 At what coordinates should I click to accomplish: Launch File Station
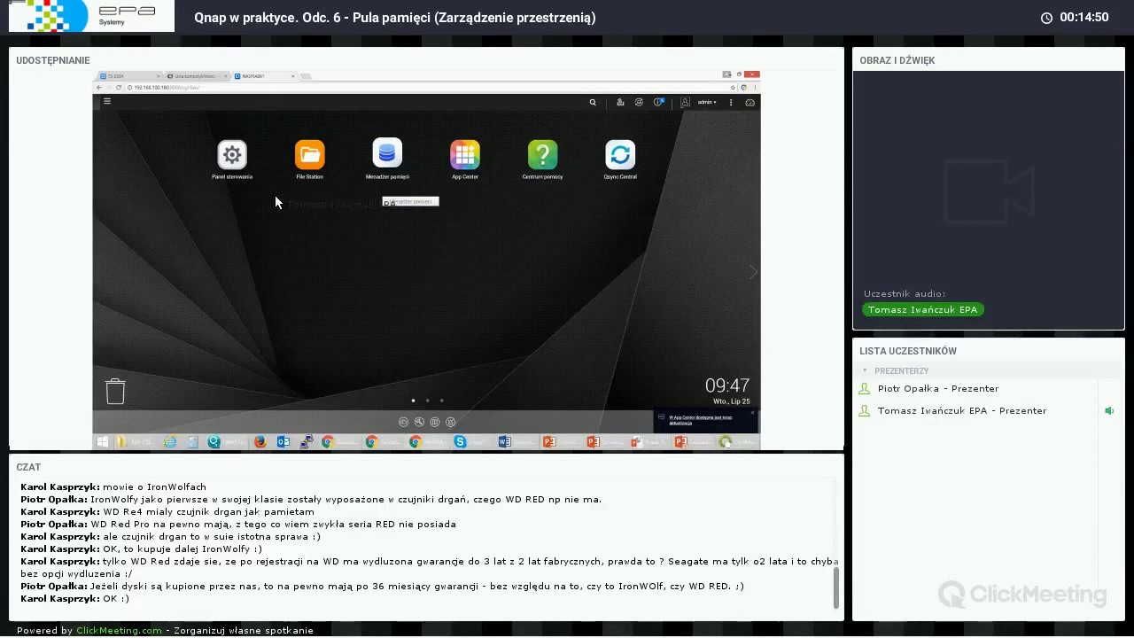(x=309, y=156)
